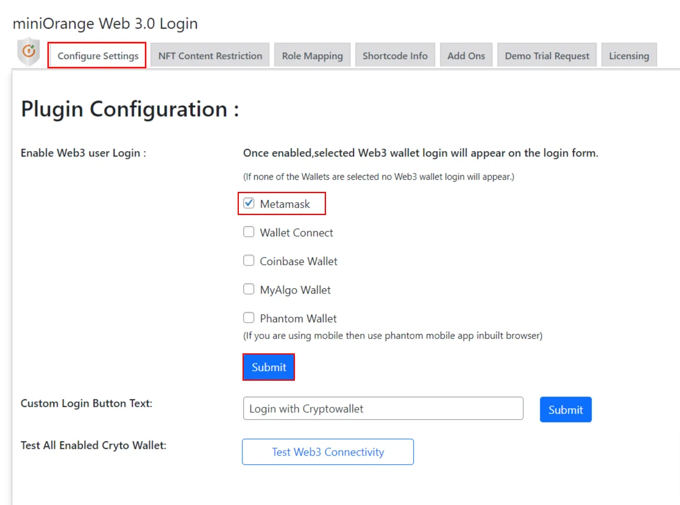Open the Configure Settings tab

[x=97, y=55]
